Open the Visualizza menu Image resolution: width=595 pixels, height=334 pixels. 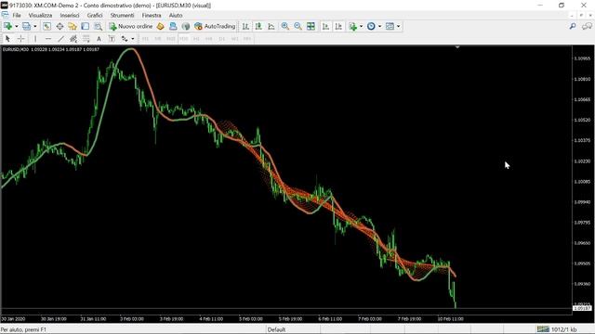[x=40, y=15]
